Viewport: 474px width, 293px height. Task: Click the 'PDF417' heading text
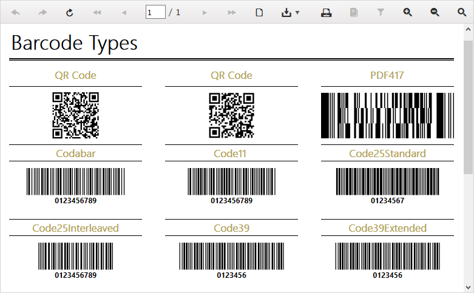387,75
